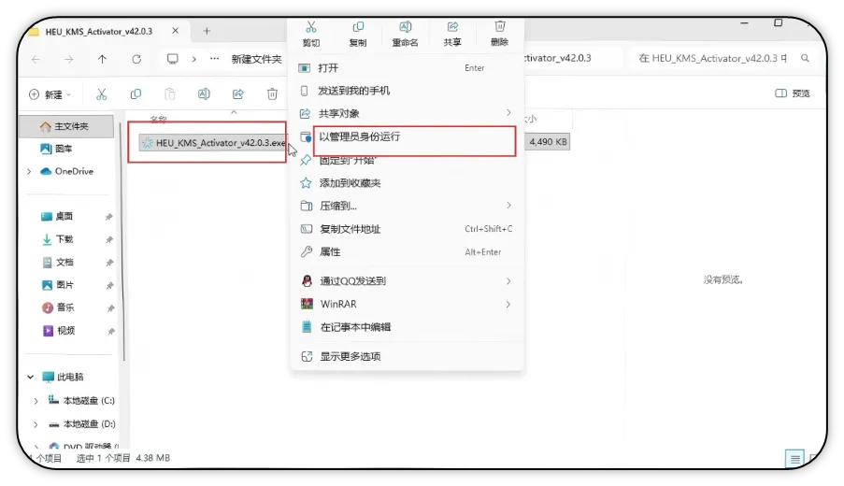Click the PC monitor icon in address bar
The image size is (844, 486).
pyautogui.click(x=173, y=59)
